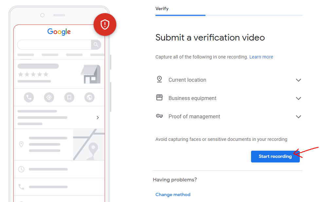Click the key icon beside Proof of management

tap(159, 116)
